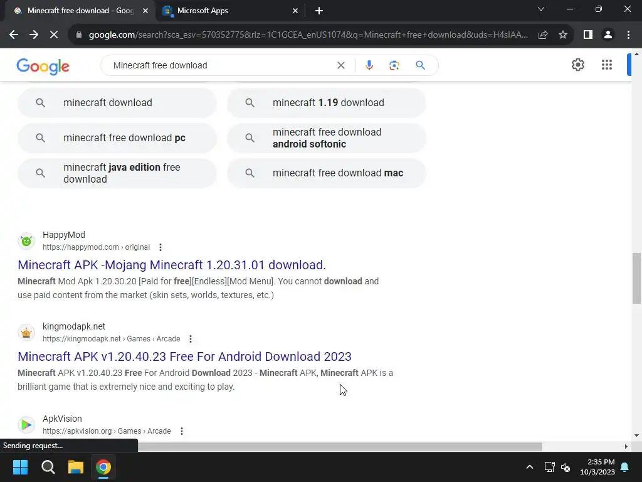Viewport: 642px width, 482px height.
Task: Visit the ApkVision site name
Action: 62,419
